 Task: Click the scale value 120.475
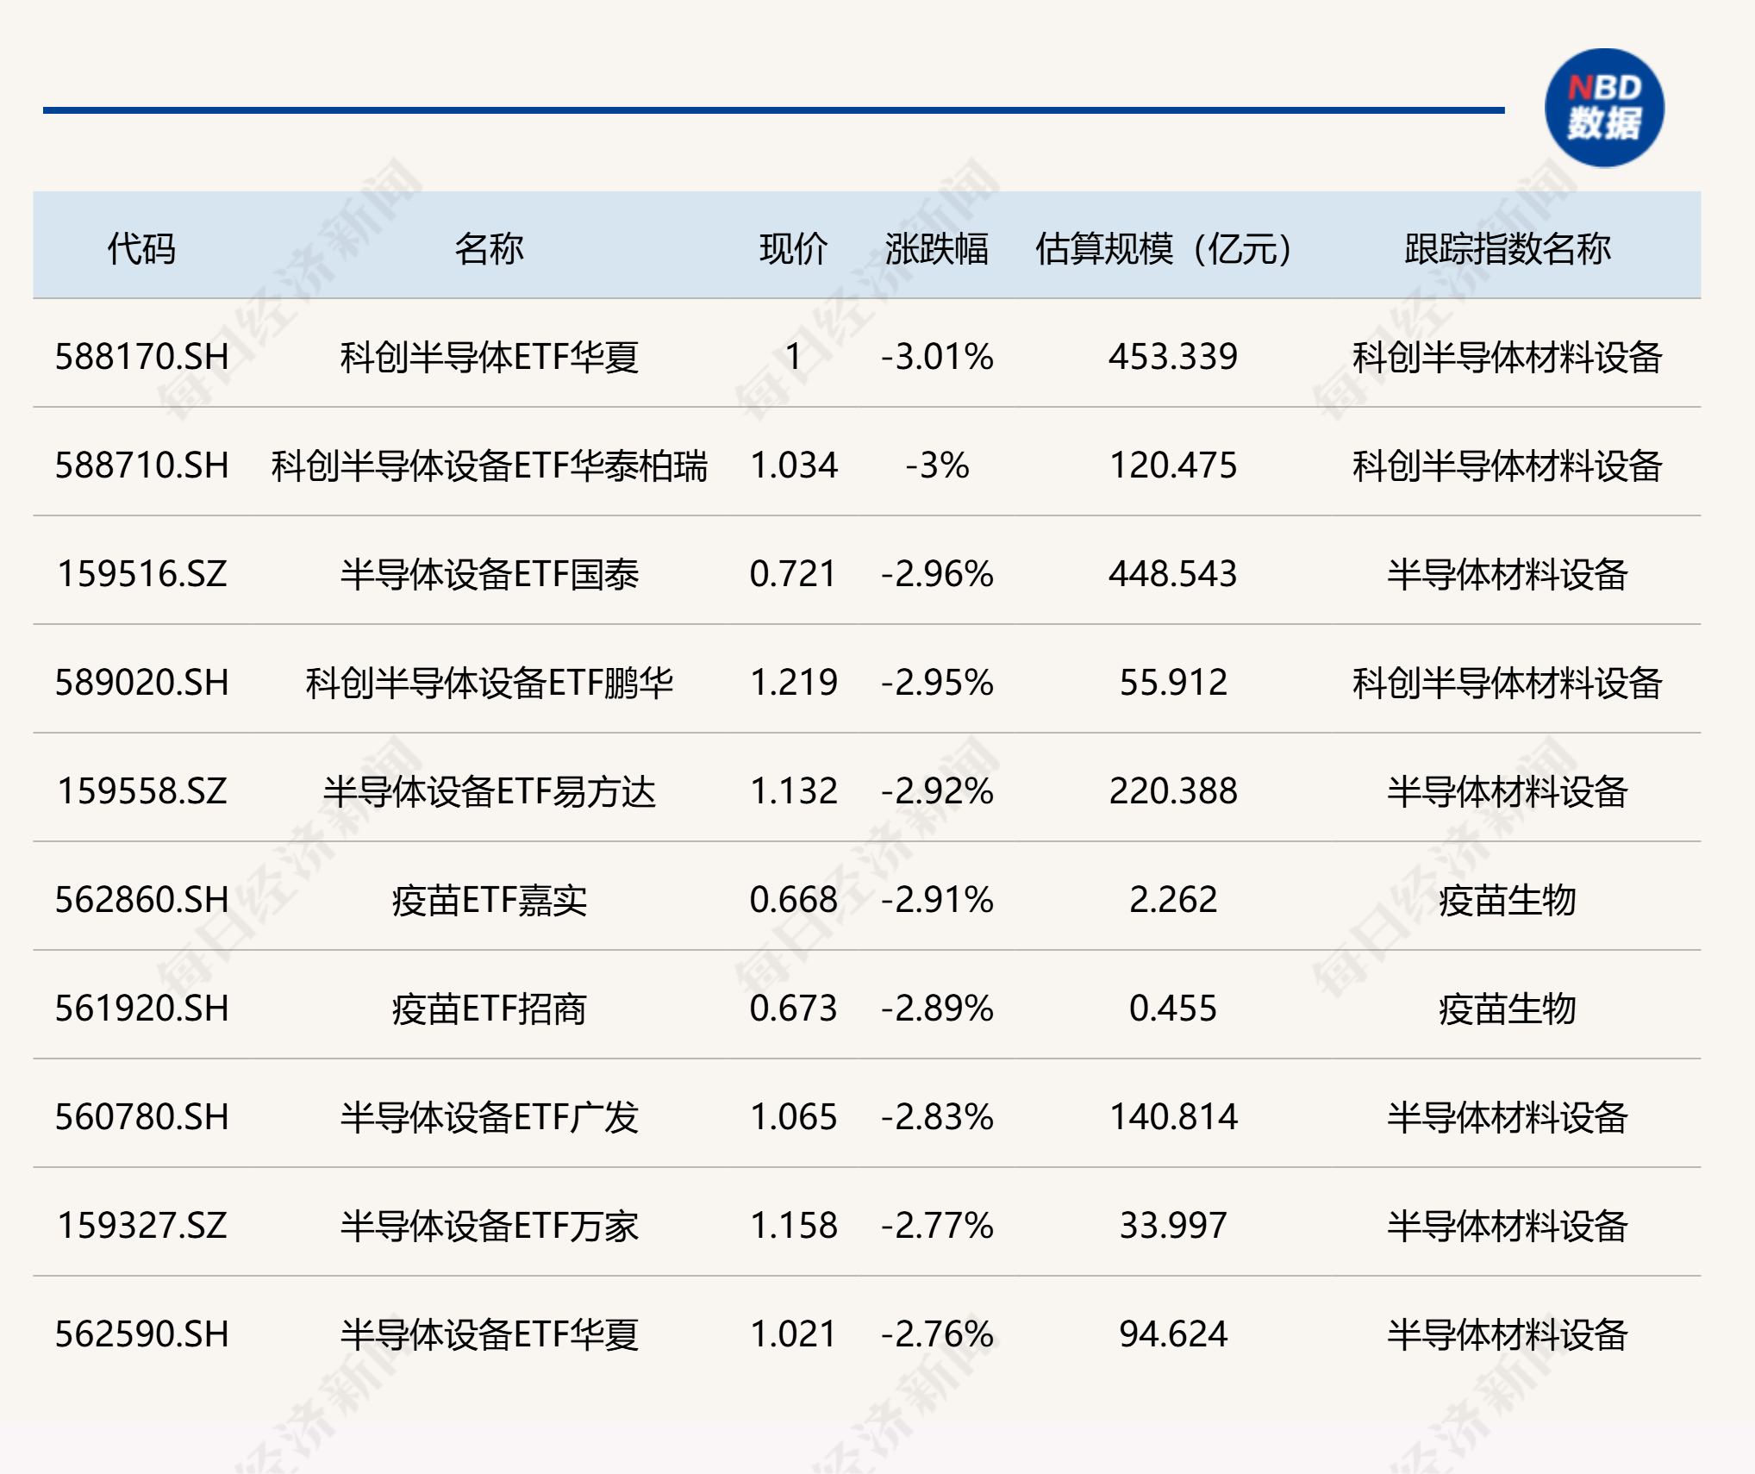click(1173, 465)
